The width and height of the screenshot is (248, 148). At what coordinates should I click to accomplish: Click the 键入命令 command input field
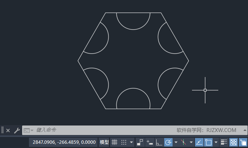click(104, 130)
